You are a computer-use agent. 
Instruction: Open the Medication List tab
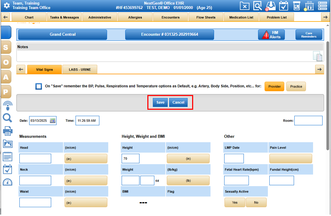click(x=241, y=17)
